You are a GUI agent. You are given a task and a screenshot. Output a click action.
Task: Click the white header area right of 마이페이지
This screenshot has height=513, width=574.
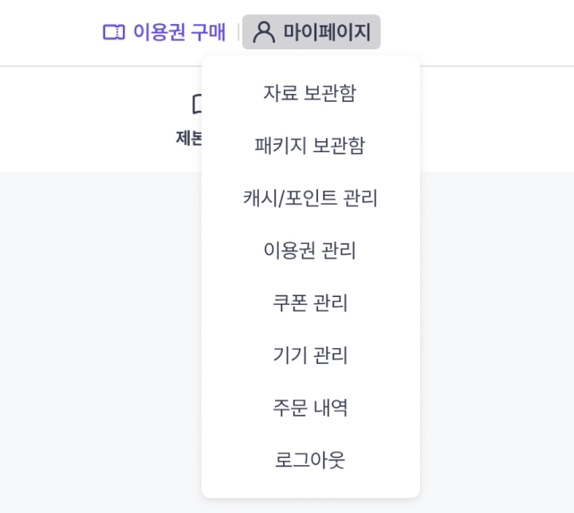coord(478,33)
